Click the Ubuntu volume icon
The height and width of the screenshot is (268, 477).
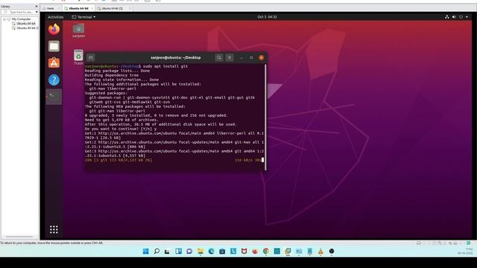point(454,17)
